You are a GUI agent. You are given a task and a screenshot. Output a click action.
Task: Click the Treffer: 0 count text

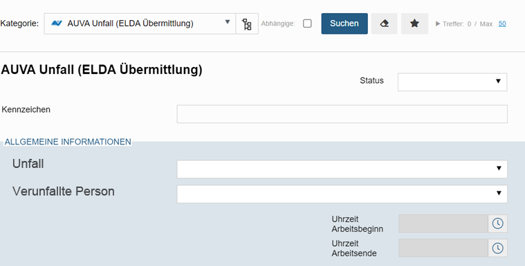point(457,24)
